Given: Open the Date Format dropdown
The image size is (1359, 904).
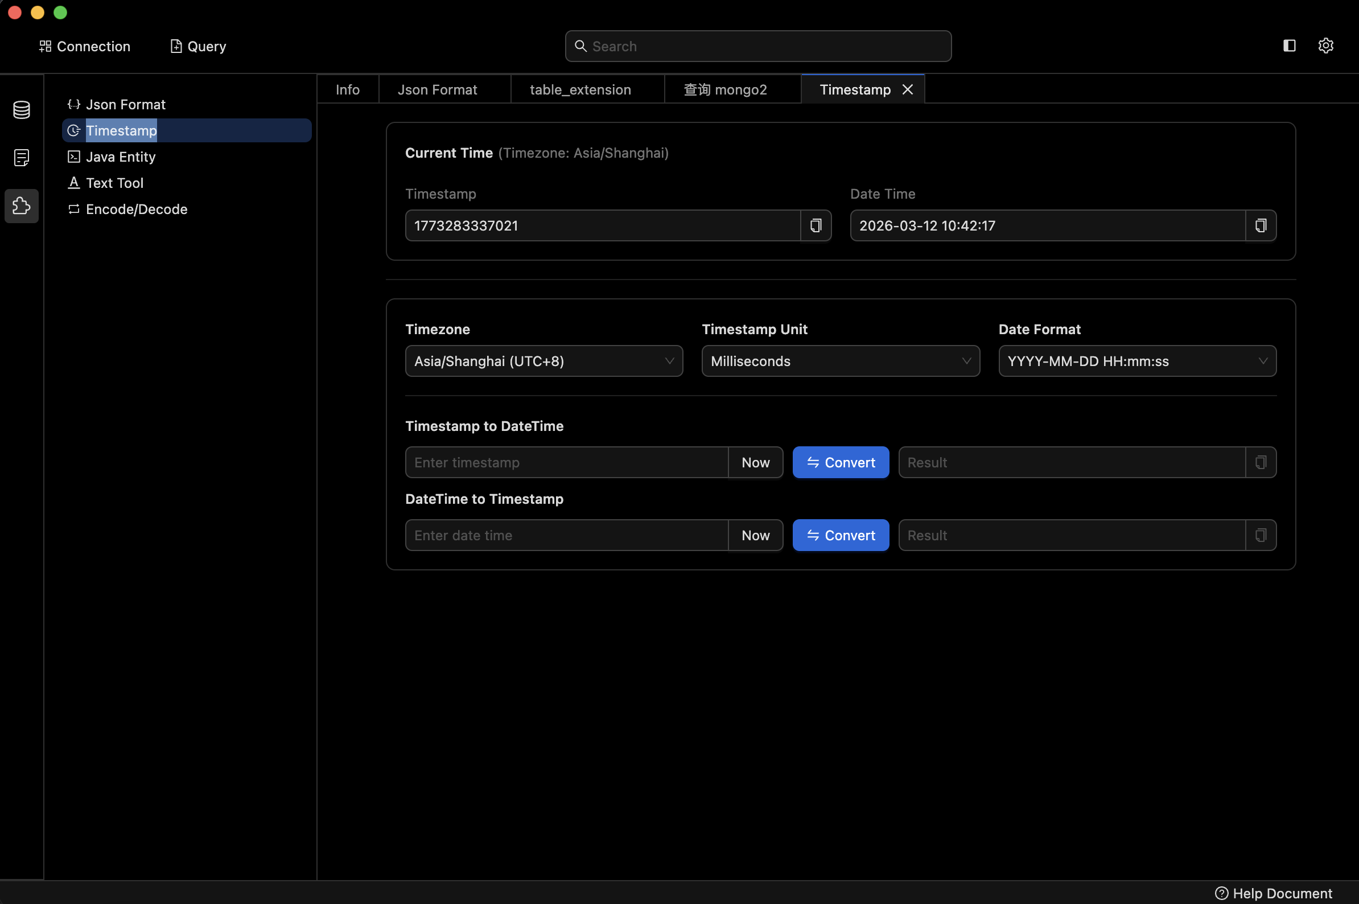Looking at the screenshot, I should pos(1136,361).
